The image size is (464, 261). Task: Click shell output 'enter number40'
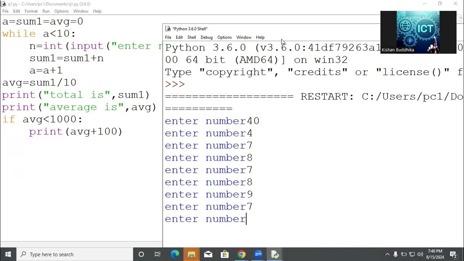[x=212, y=121]
